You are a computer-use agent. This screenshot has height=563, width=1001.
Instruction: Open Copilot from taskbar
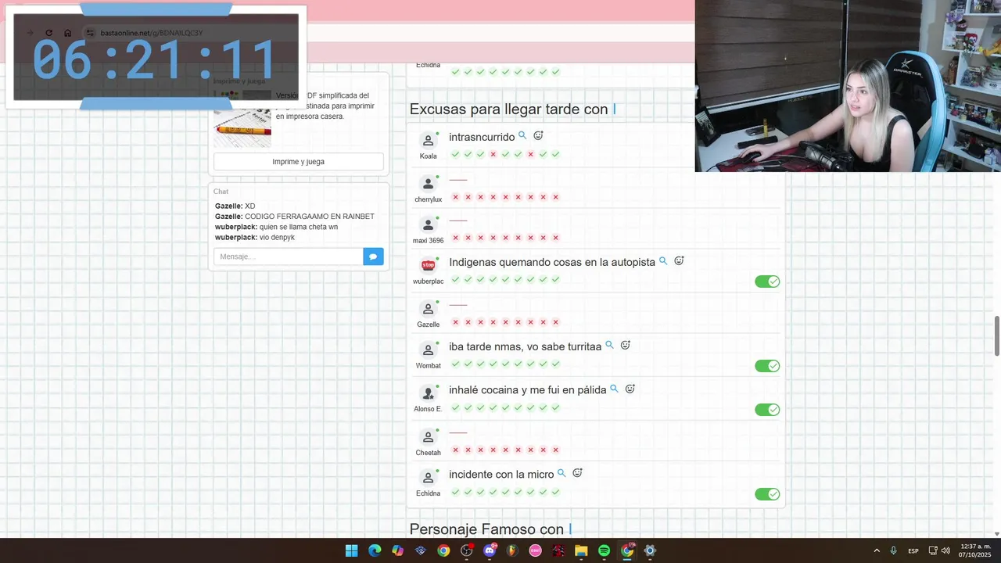click(x=397, y=550)
